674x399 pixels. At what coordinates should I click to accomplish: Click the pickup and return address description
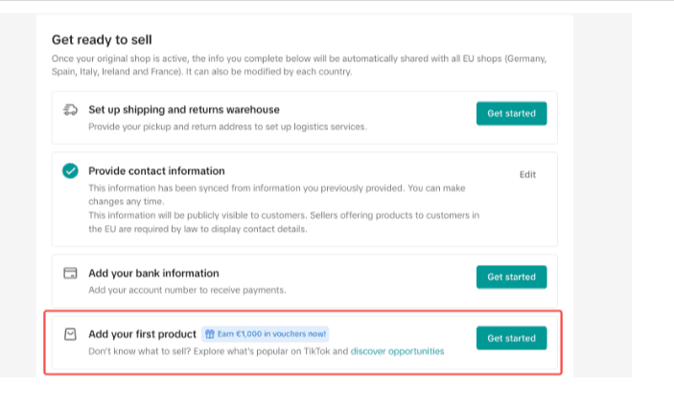227,126
